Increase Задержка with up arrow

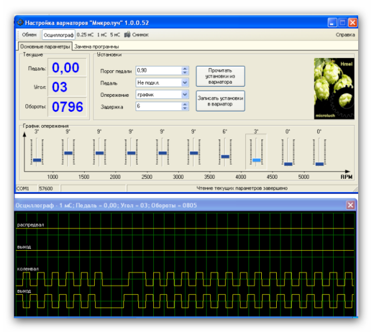tap(185, 104)
